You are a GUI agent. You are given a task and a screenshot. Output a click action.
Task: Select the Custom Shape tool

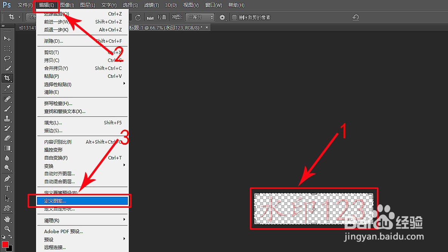click(7, 208)
